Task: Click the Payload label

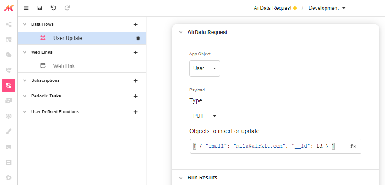Action: coord(197,90)
